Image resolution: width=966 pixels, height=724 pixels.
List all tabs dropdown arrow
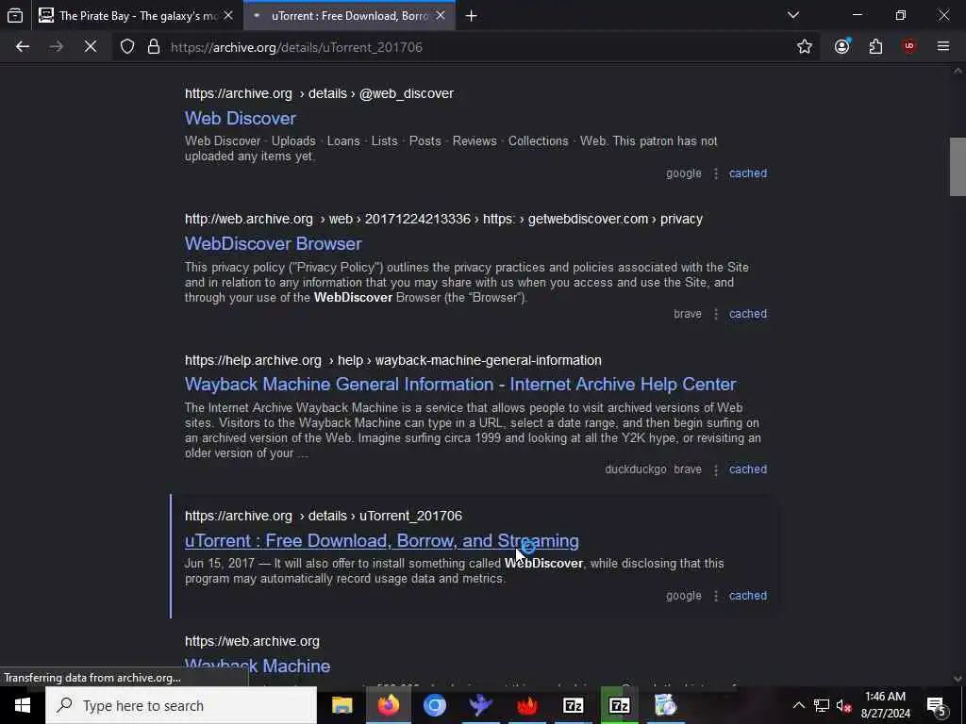[x=792, y=15]
